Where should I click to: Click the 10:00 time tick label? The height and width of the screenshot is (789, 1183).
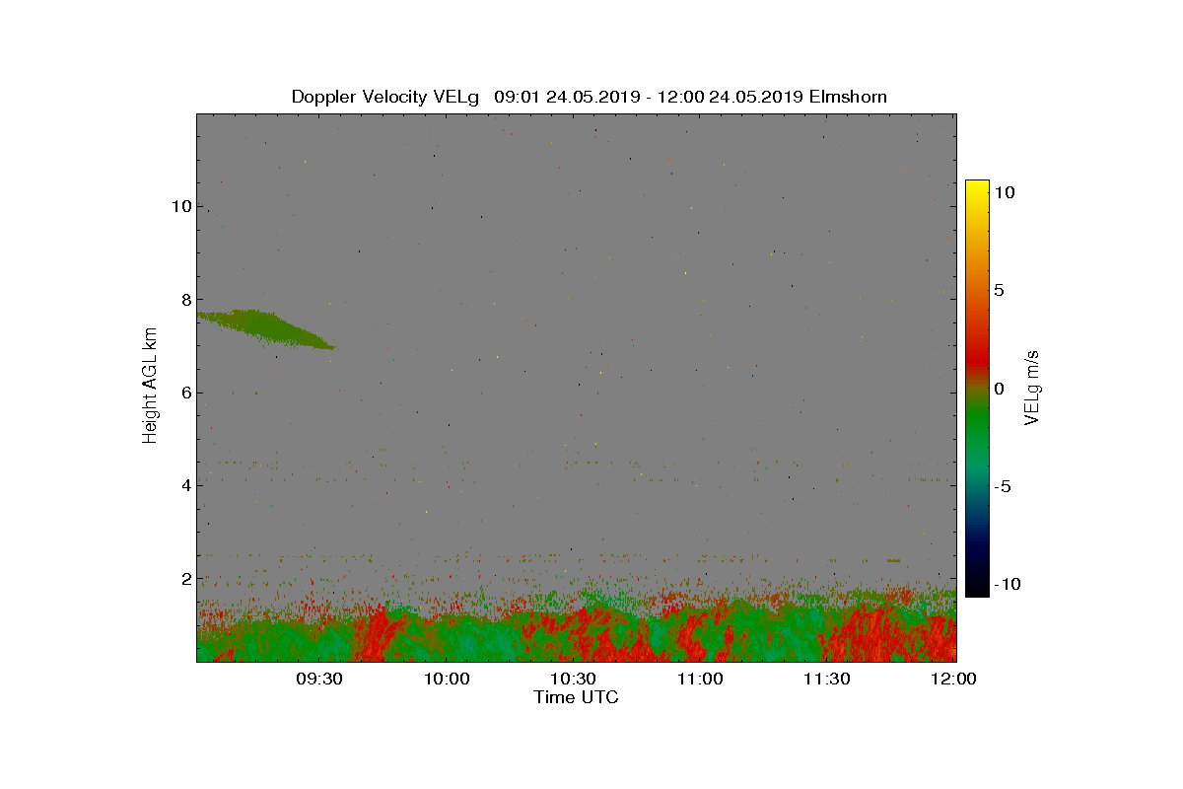pos(446,679)
